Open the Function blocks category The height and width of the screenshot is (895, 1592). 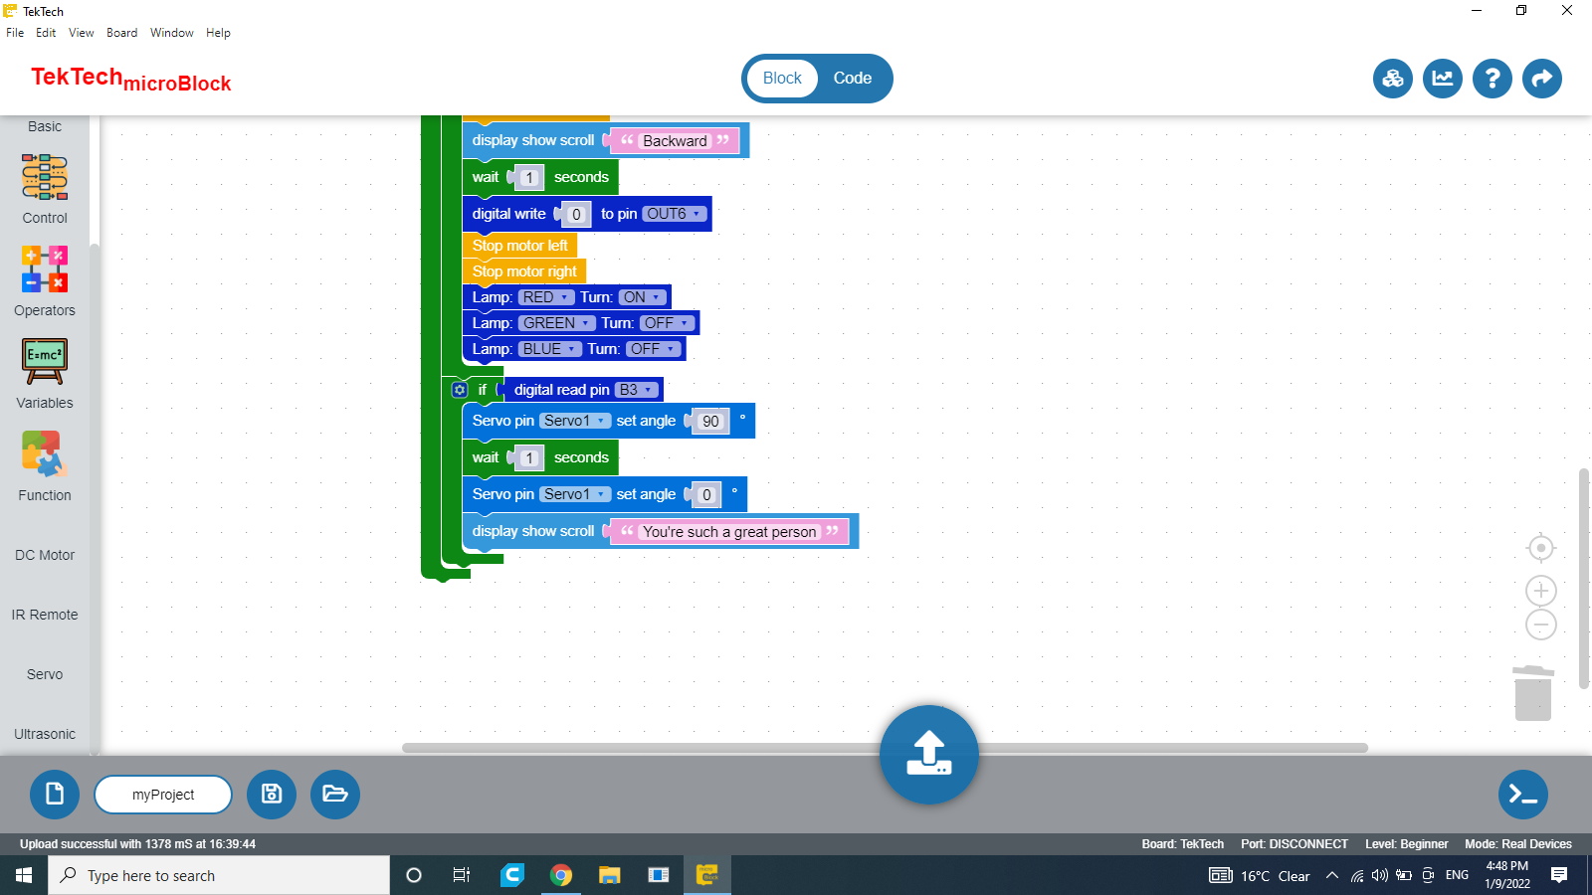pos(45,467)
